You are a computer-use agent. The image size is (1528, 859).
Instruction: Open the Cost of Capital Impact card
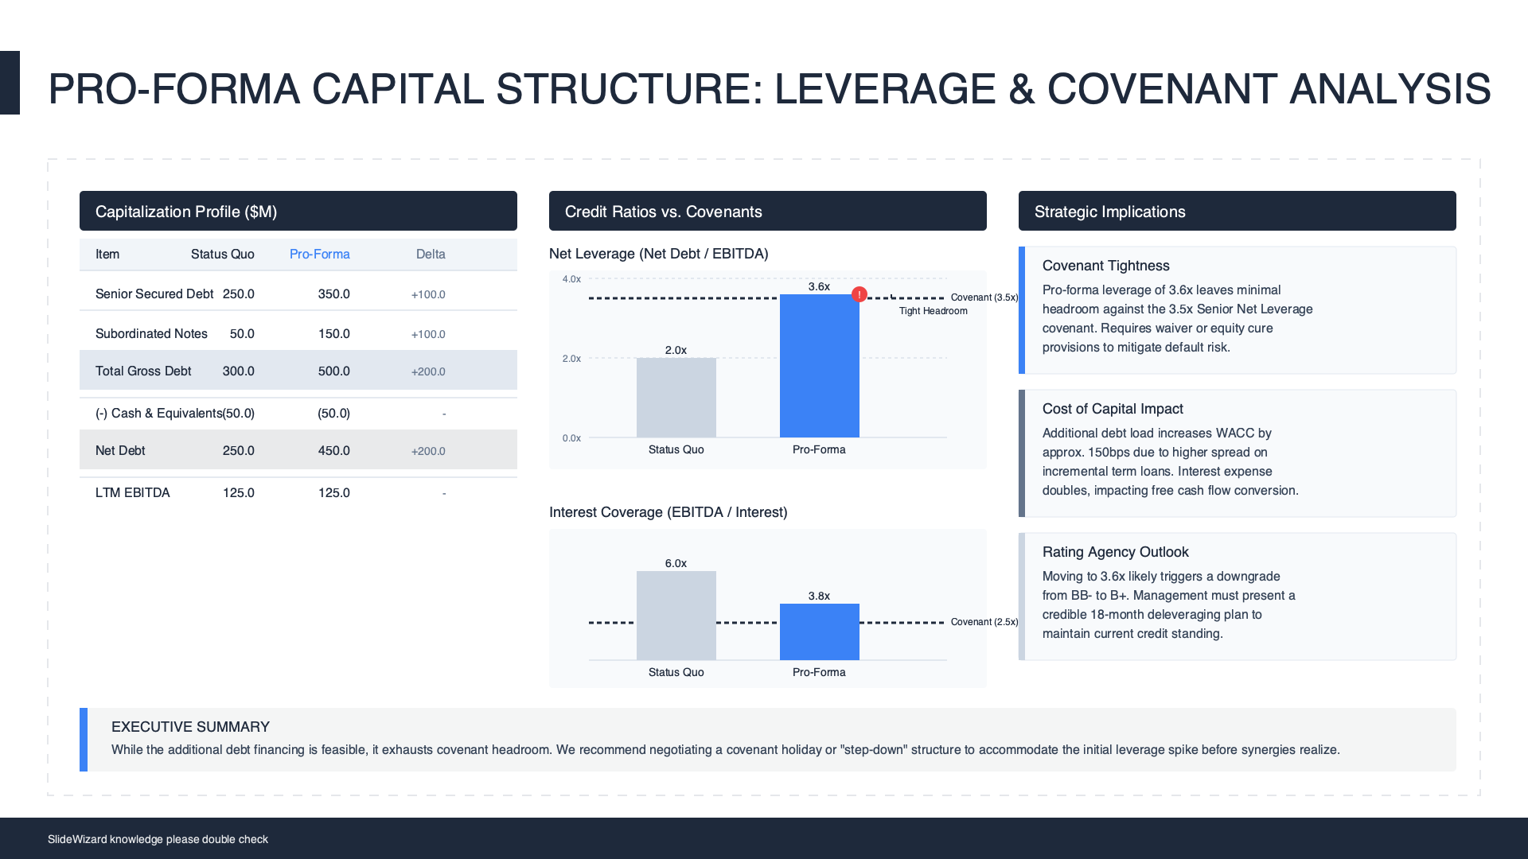point(1237,453)
